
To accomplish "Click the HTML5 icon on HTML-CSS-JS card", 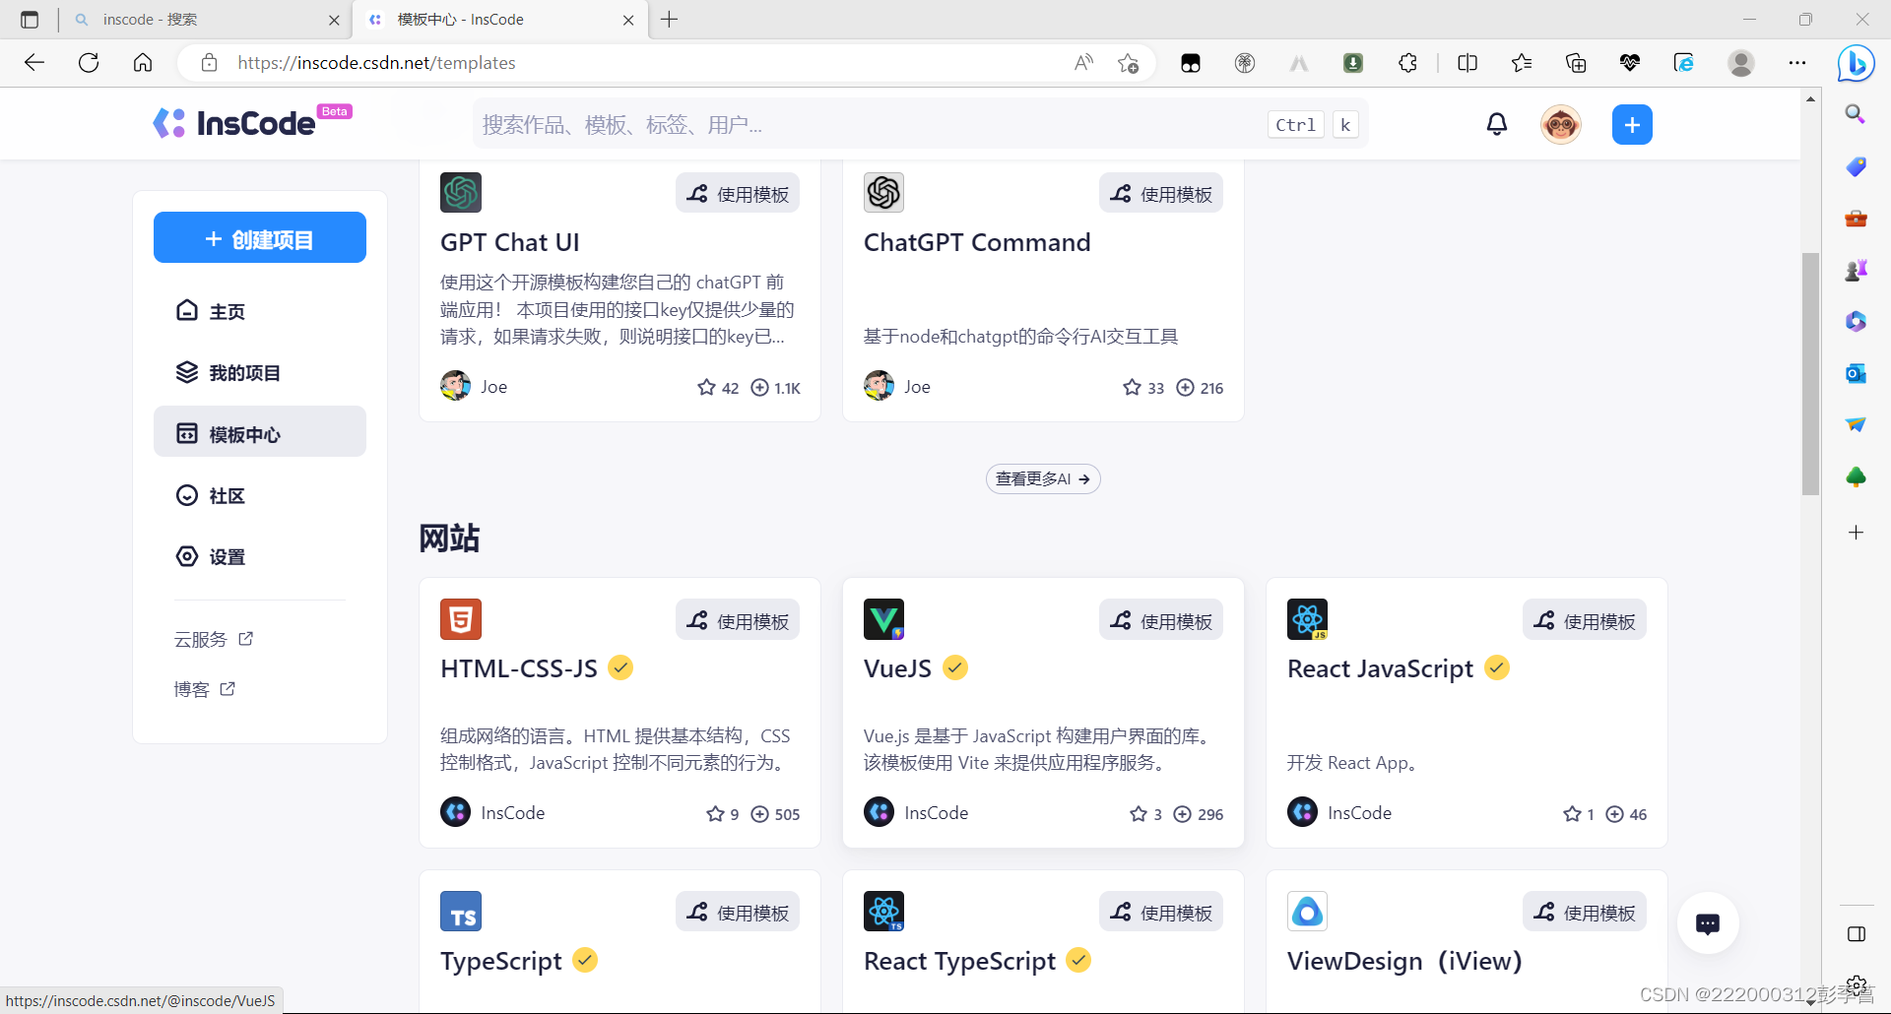I will pos(460,619).
